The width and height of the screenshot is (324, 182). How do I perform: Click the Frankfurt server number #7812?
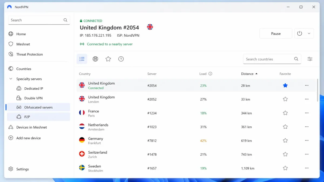point(152,141)
